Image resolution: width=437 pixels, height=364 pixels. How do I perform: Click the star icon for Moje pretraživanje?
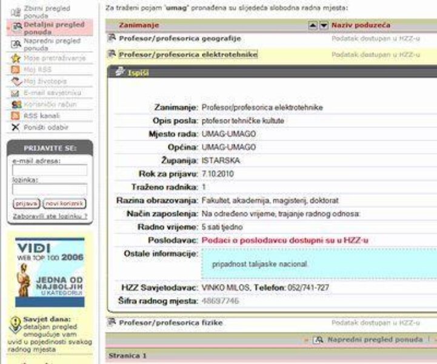point(16,58)
